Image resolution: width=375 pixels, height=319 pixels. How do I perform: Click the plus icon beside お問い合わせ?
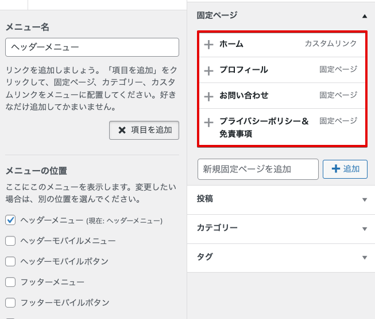coord(208,96)
